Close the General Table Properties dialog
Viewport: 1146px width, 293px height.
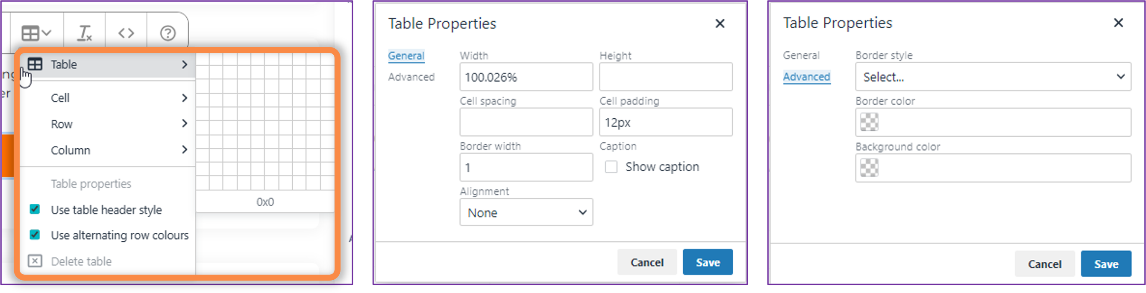coord(720,23)
